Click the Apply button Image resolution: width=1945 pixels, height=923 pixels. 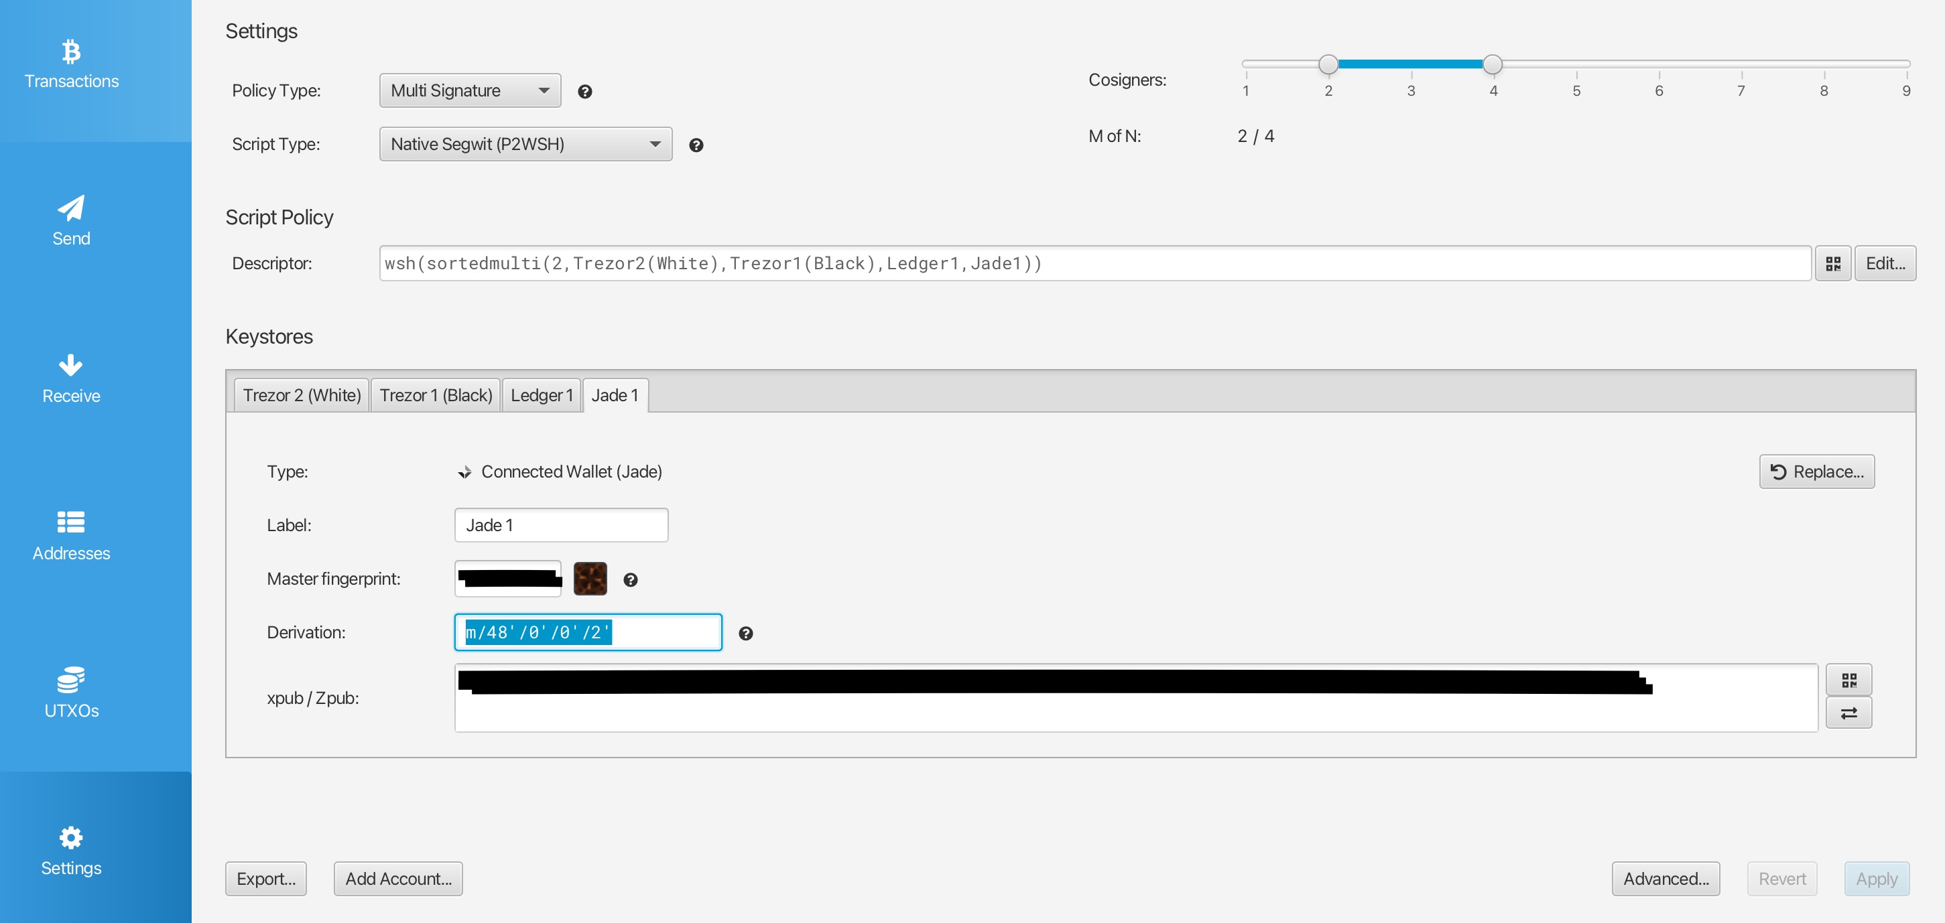tap(1876, 879)
